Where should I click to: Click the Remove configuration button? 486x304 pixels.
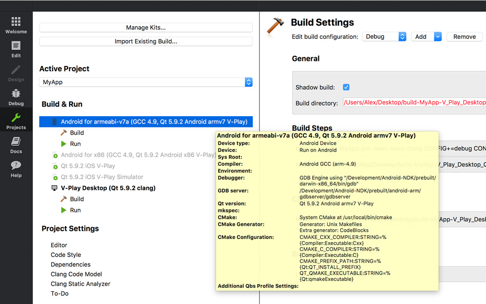465,37
